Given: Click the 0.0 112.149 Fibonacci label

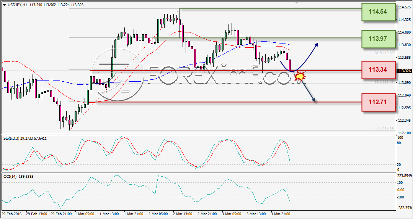Looking at the screenshot, I should tap(385, 128).
